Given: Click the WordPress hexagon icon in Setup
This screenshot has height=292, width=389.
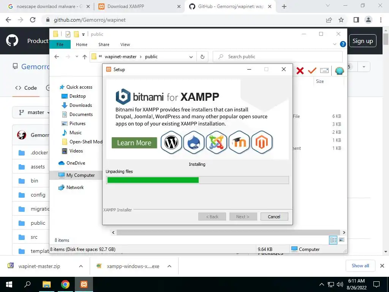Looking at the screenshot, I should pyautogui.click(x=171, y=143).
